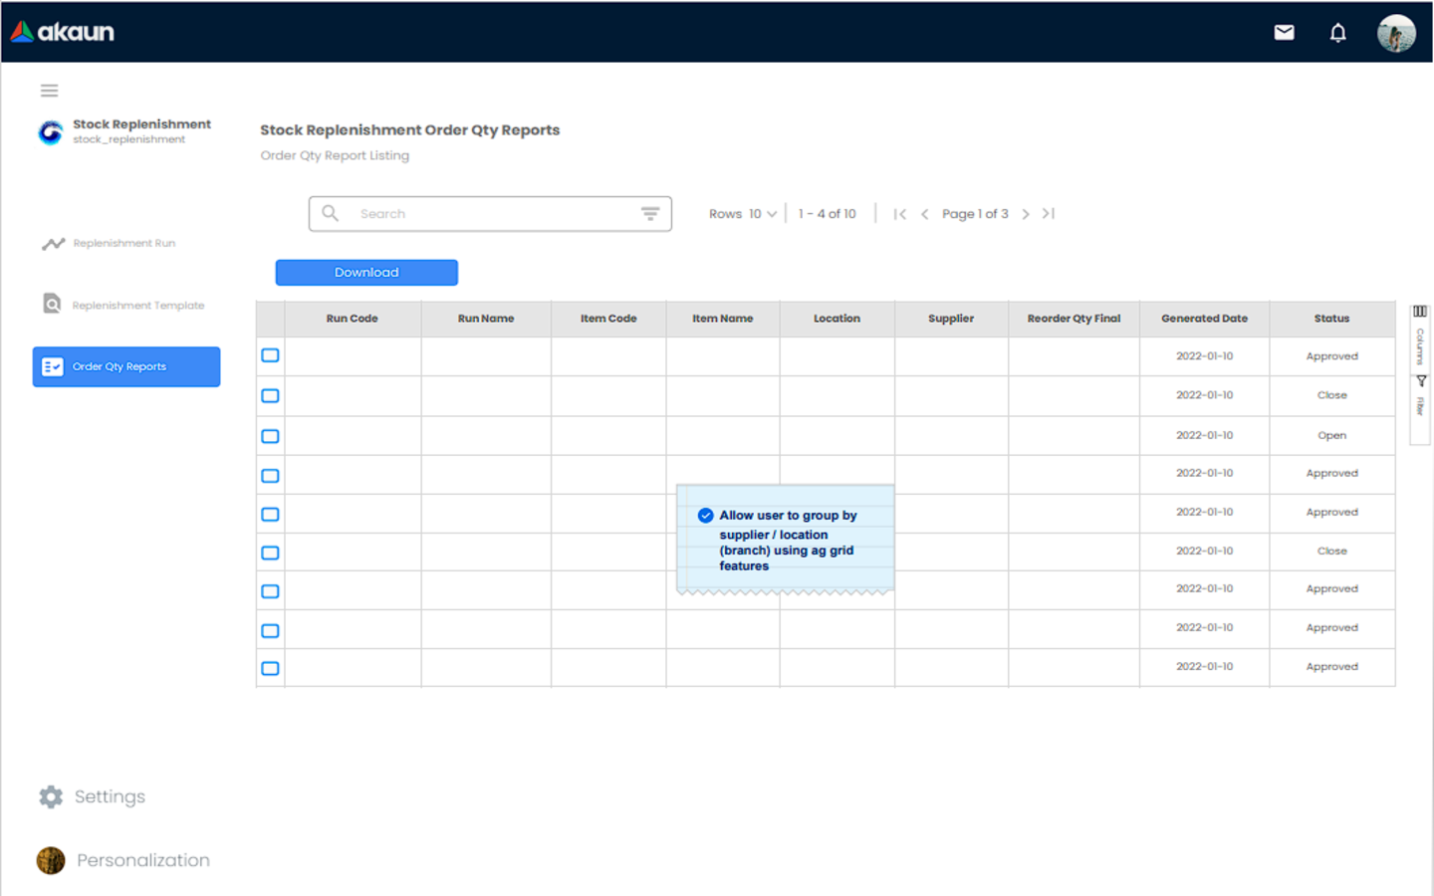Click the Approved status in the first row
This screenshot has height=896, width=1434.
1331,356
